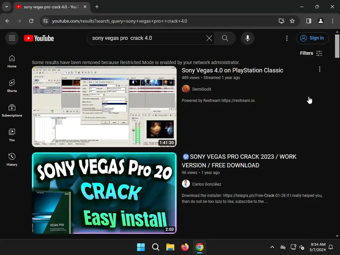Click the YouTube logo
This screenshot has width=340, height=255.
click(39, 39)
